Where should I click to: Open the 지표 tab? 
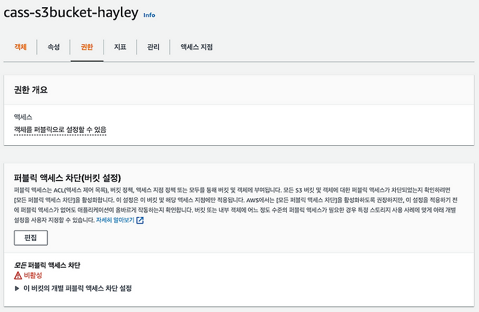coord(120,47)
